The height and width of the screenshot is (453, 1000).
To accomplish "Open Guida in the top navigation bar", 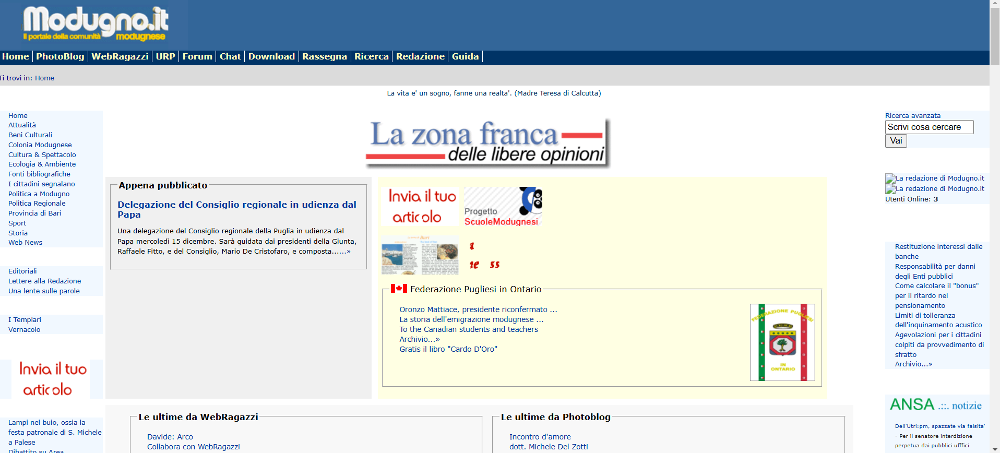I will (x=465, y=56).
